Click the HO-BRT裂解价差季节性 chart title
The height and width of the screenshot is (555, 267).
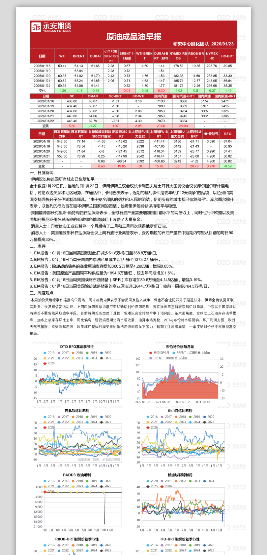(x=180, y=539)
